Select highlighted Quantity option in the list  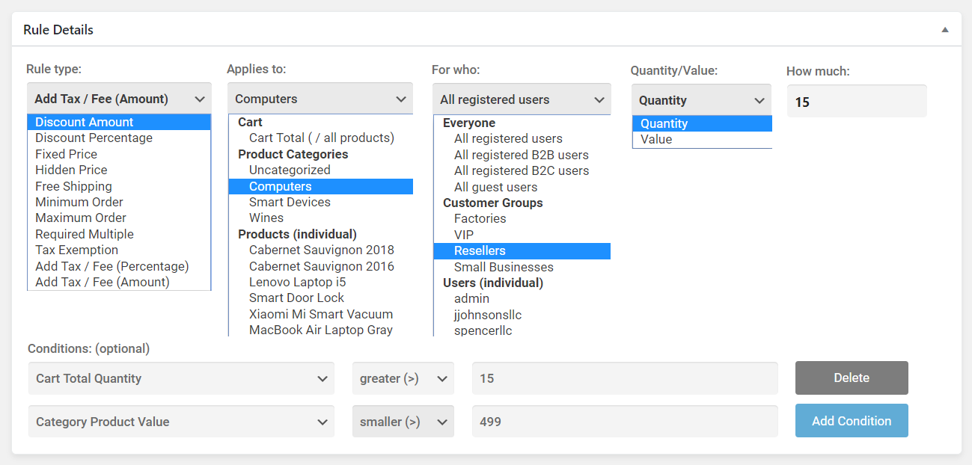pos(702,123)
